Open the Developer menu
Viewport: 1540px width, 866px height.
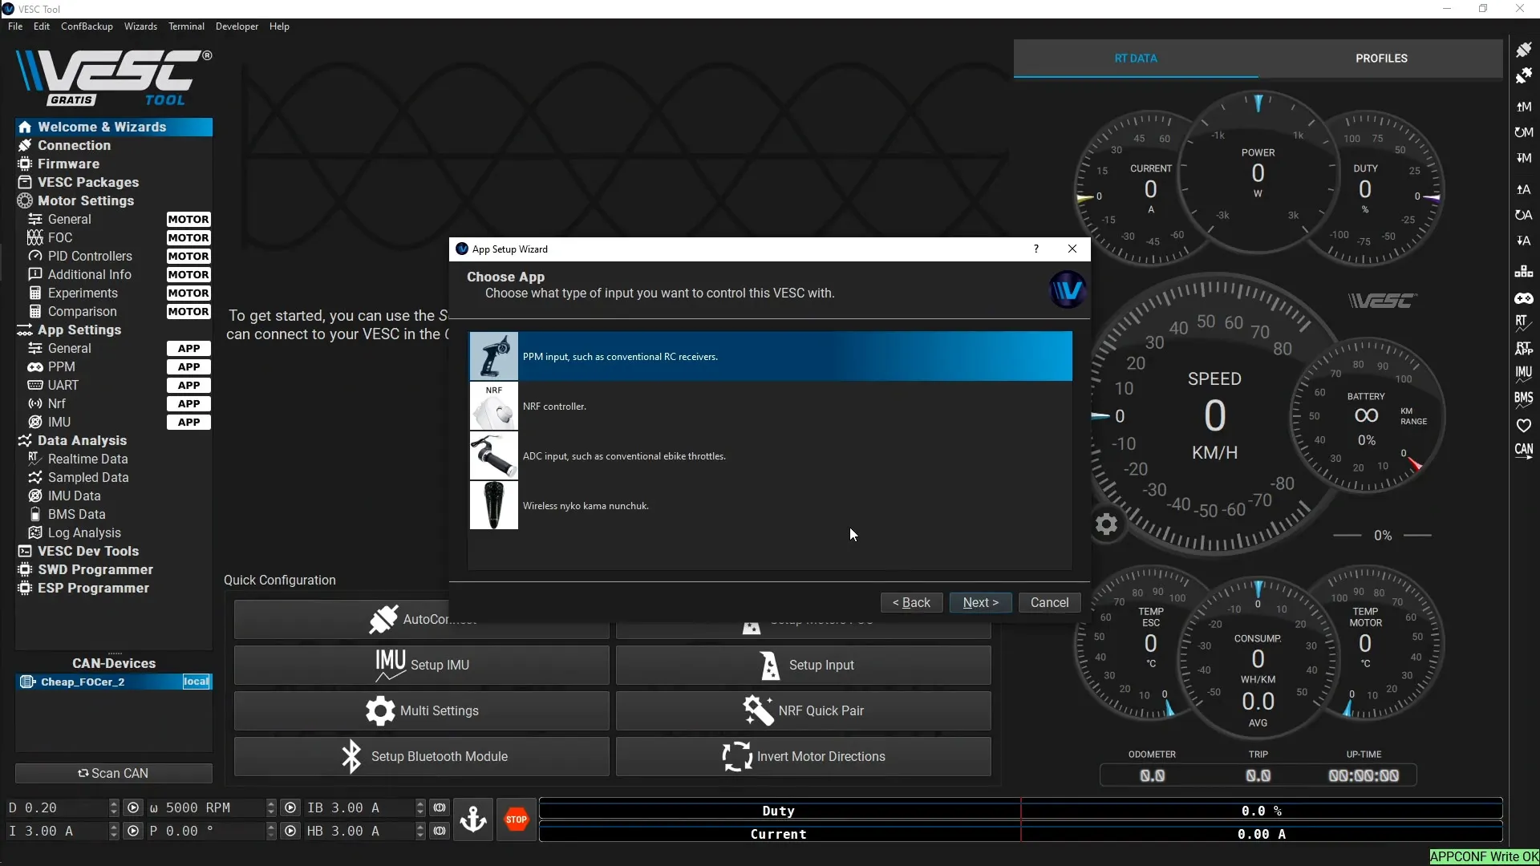coord(237,26)
